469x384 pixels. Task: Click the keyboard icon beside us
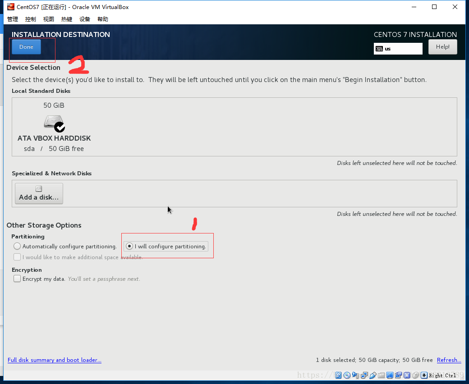[379, 49]
